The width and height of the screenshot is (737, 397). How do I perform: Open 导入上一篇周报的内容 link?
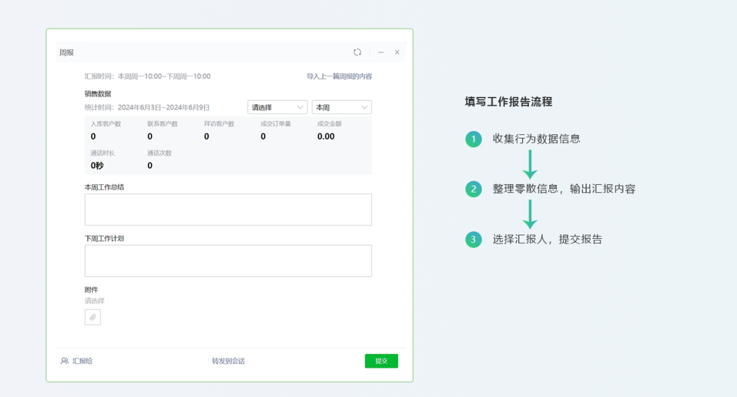tap(341, 76)
